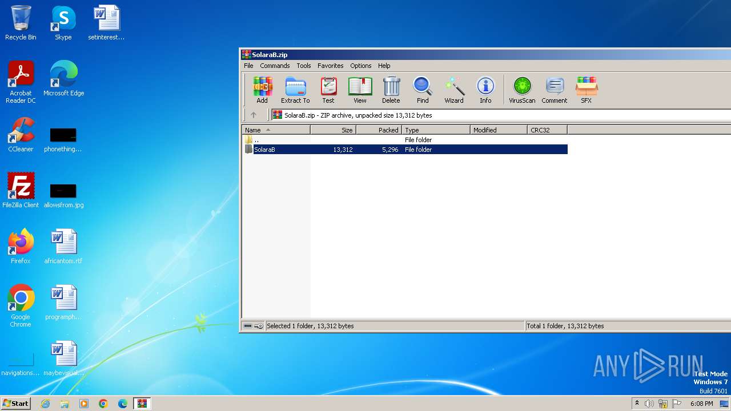Sort by the Modified column header

click(x=499, y=130)
